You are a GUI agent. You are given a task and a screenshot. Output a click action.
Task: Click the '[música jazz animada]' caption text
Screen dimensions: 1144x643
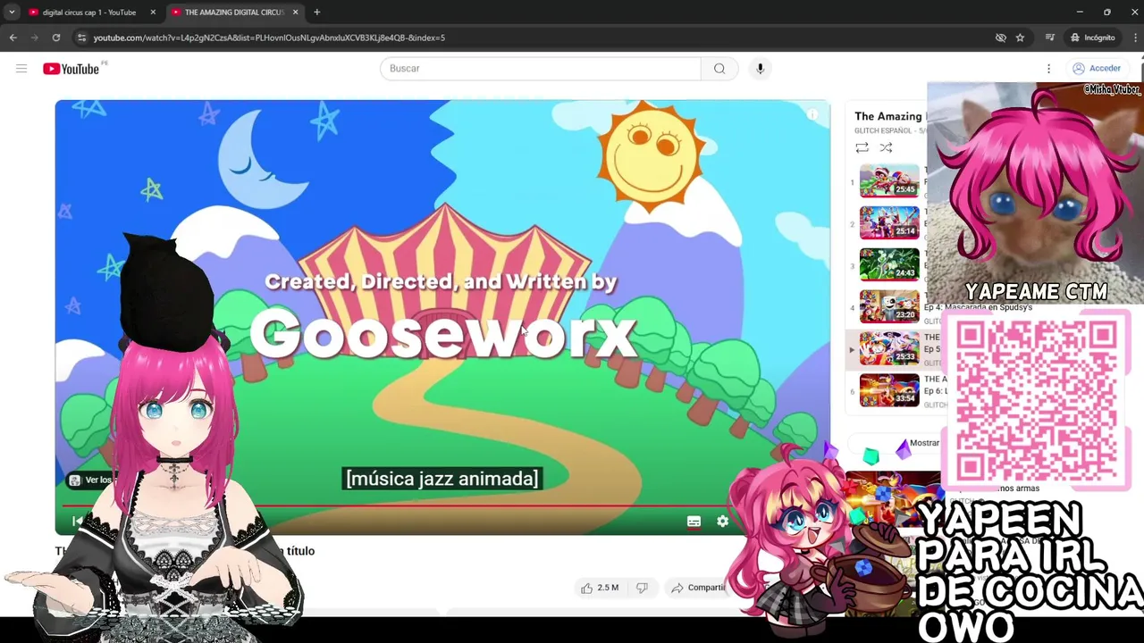(442, 479)
